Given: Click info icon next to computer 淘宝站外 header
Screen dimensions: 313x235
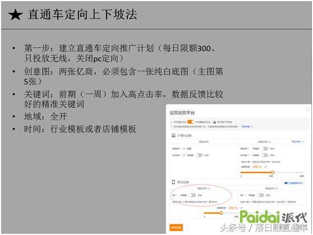Looking at the screenshot, I should pos(270,142).
